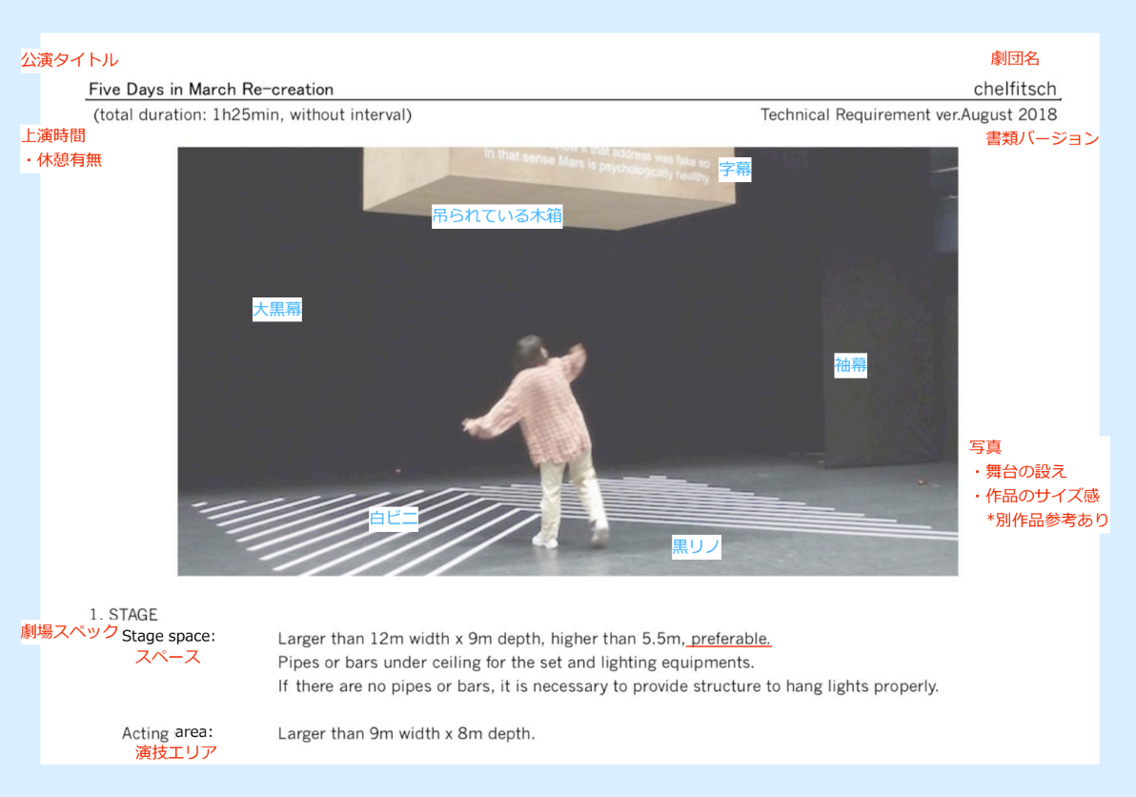Select the 黒リノ floor label
Viewport: 1136px width, 797px height.
point(696,546)
